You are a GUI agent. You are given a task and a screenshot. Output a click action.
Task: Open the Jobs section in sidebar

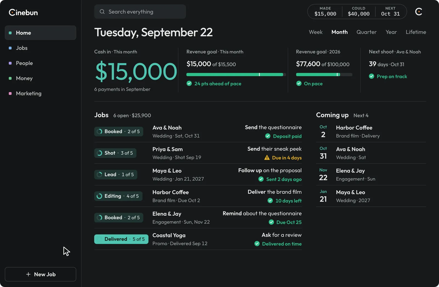40,48
